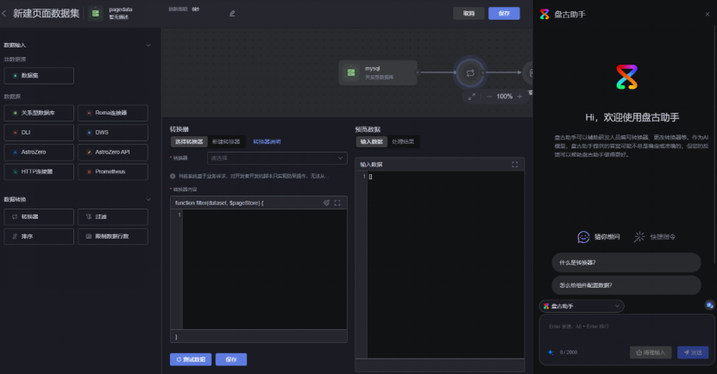Select the converter node circle on canvas
The width and height of the screenshot is (717, 374).
pyautogui.click(x=470, y=72)
